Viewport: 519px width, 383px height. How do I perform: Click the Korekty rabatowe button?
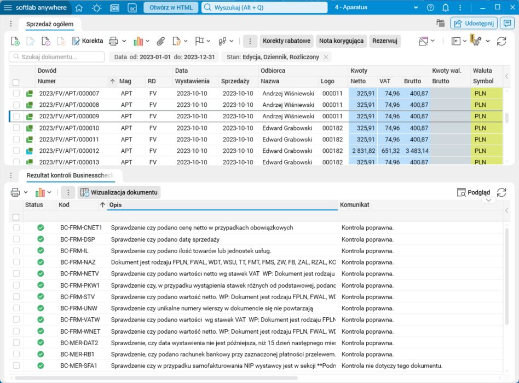tap(286, 41)
